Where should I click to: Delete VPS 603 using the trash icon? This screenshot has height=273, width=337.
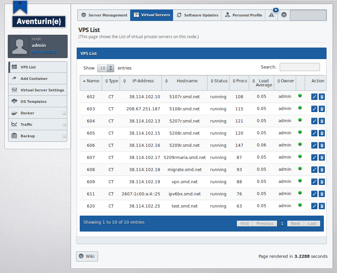point(322,109)
